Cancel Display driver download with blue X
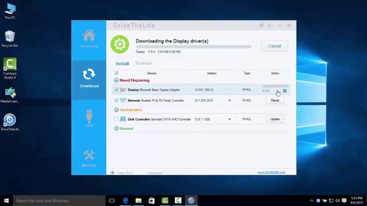367x206 pixels. [284, 90]
